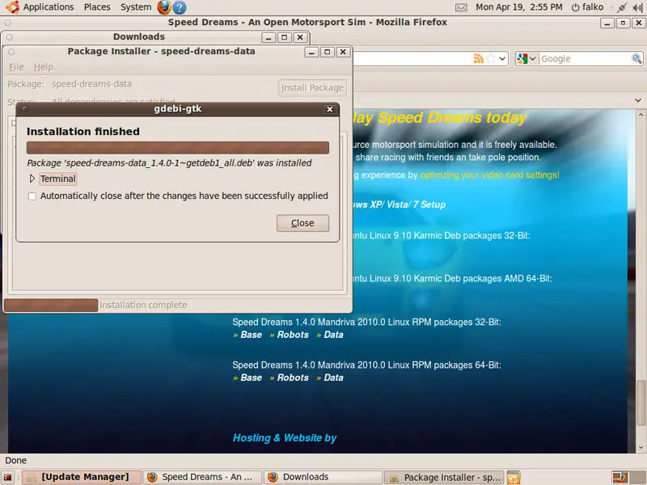This screenshot has height=485, width=647.
Task: Click the 'speed-dreams-data' package name text
Action: (x=91, y=84)
